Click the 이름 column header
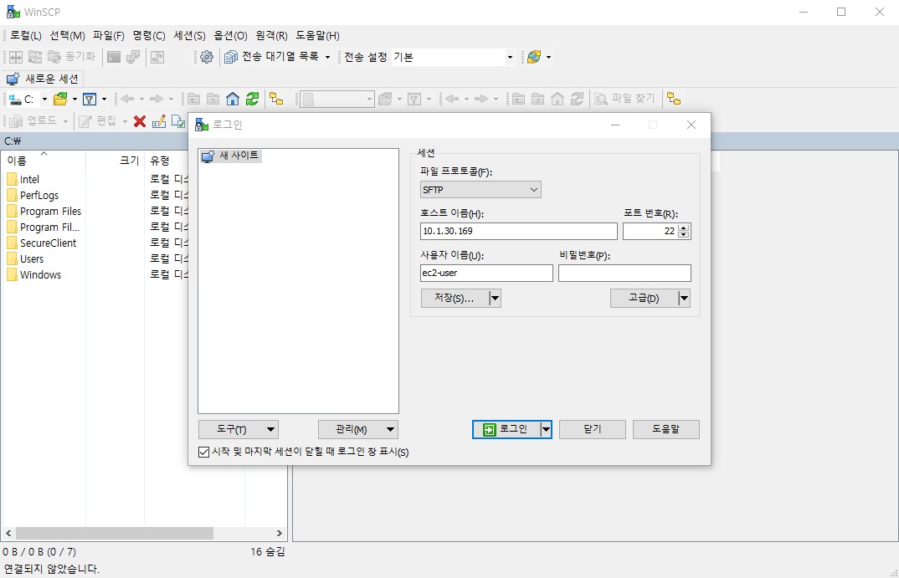Screen dimensions: 899x578 click(44, 161)
